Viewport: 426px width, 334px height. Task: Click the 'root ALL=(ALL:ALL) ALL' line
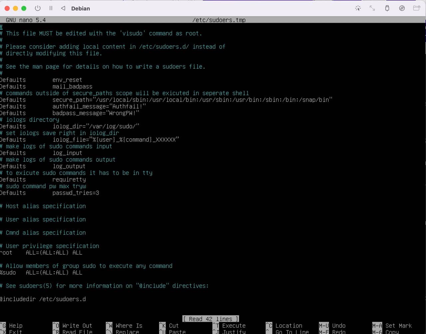[x=41, y=252]
